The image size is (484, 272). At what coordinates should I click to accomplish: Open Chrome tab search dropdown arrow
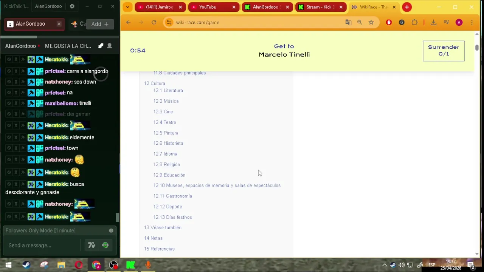127,7
